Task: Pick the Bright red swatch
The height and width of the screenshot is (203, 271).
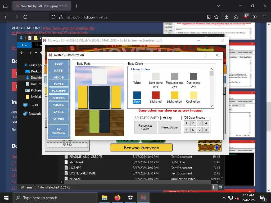Action: (156, 95)
